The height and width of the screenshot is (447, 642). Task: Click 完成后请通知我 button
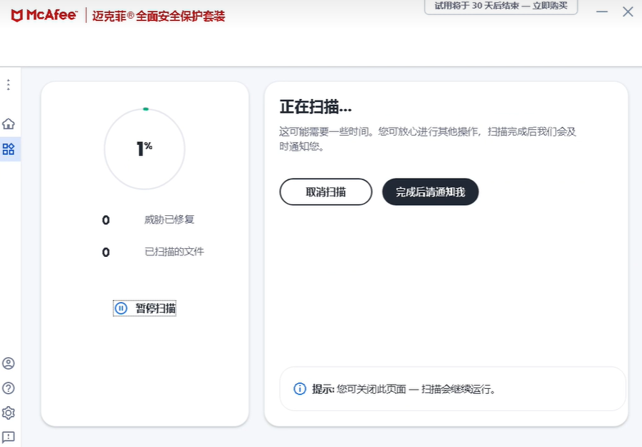tap(430, 192)
